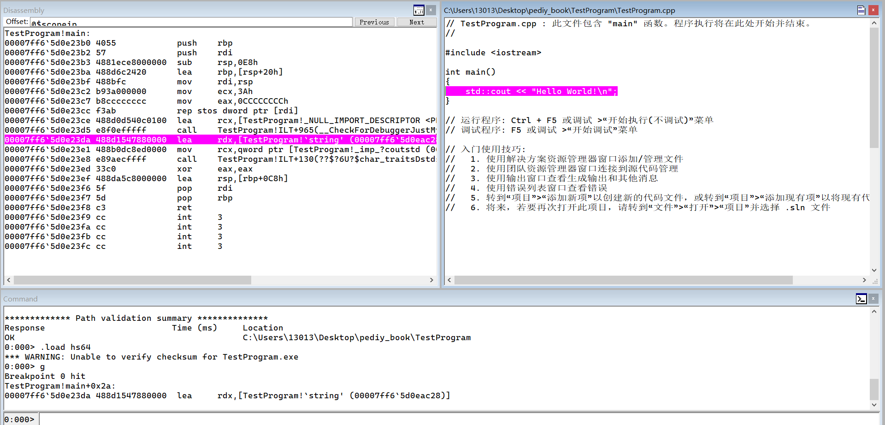Click the Next button in Disassembly
This screenshot has width=885, height=425.
tap(417, 22)
